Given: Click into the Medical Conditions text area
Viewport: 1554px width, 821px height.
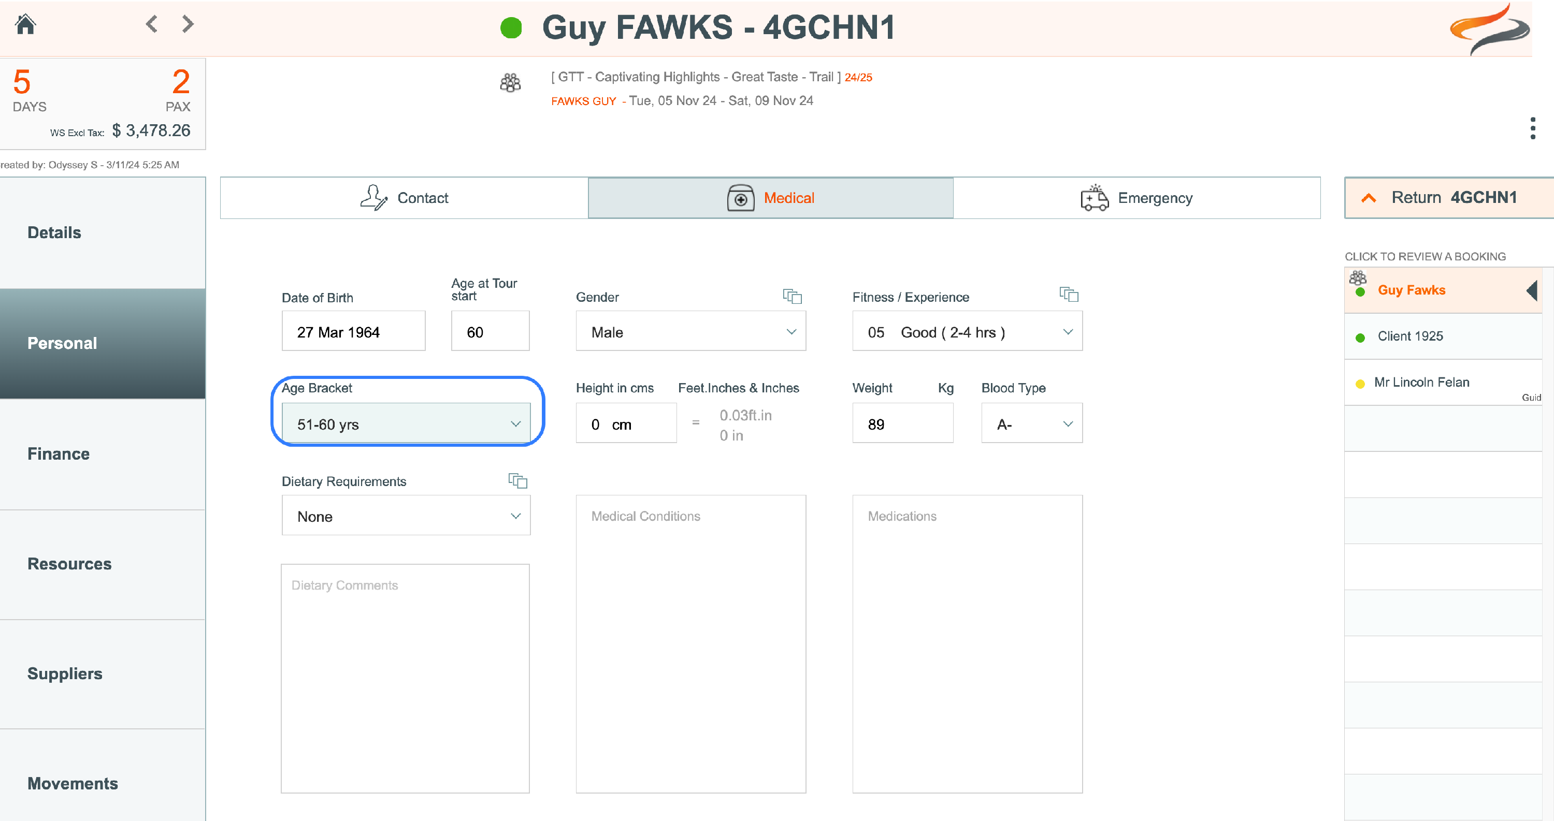Looking at the screenshot, I should point(690,645).
